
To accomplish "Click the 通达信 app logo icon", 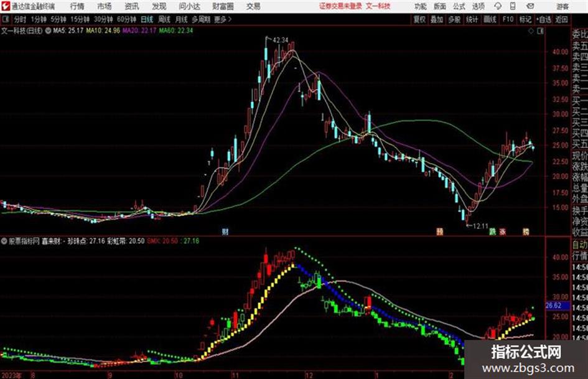I will coord(6,6).
